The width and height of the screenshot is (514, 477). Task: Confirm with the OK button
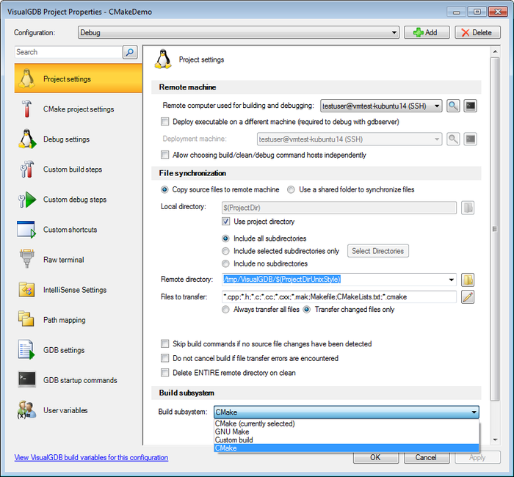[x=376, y=457]
